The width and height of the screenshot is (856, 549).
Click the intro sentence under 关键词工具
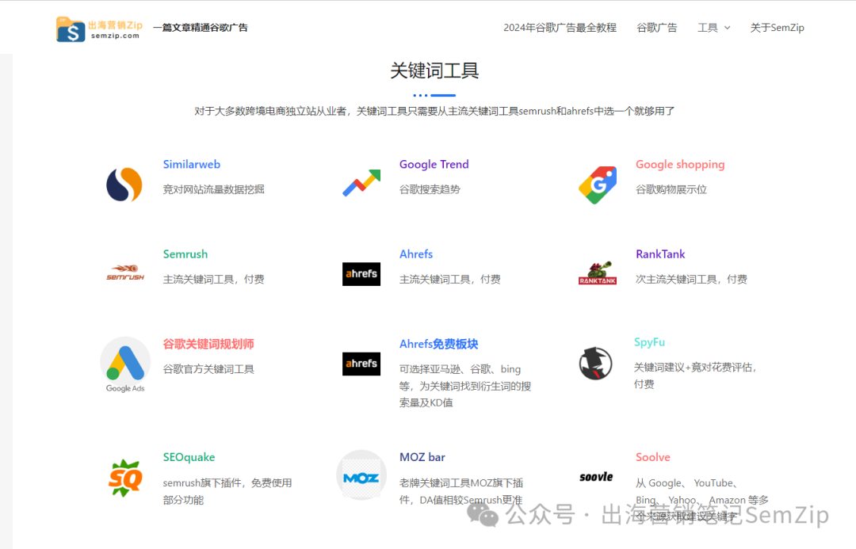[x=434, y=112]
